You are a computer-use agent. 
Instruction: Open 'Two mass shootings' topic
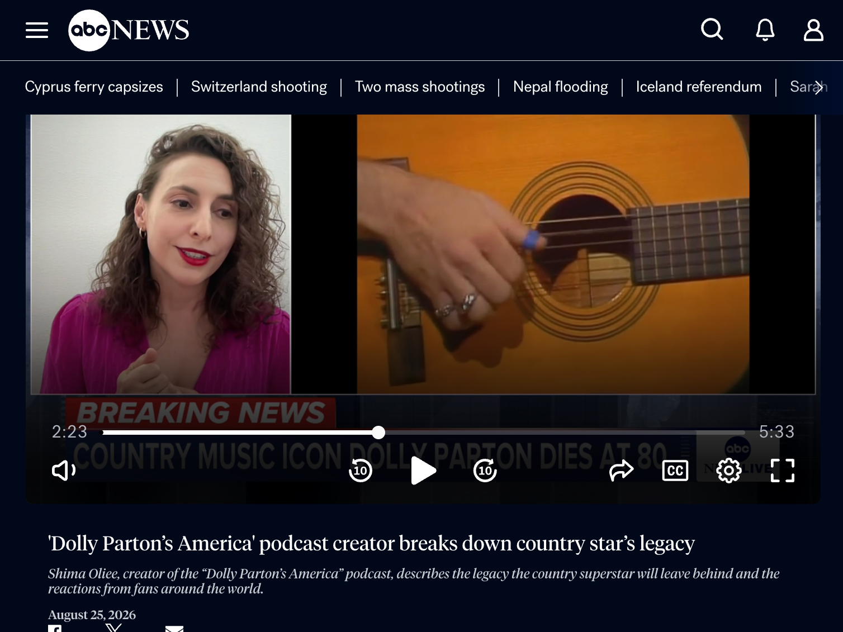click(420, 87)
